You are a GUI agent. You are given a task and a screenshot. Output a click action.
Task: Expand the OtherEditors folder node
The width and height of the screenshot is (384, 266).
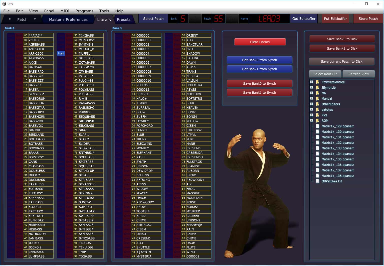click(311, 104)
